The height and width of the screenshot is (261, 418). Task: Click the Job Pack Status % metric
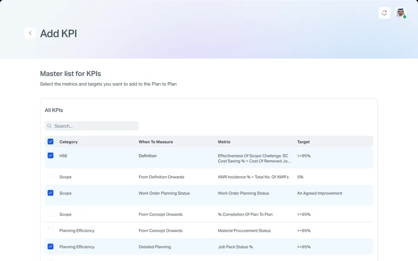click(x=236, y=247)
